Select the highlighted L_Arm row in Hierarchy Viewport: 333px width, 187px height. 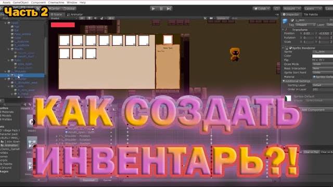click(x=22, y=75)
